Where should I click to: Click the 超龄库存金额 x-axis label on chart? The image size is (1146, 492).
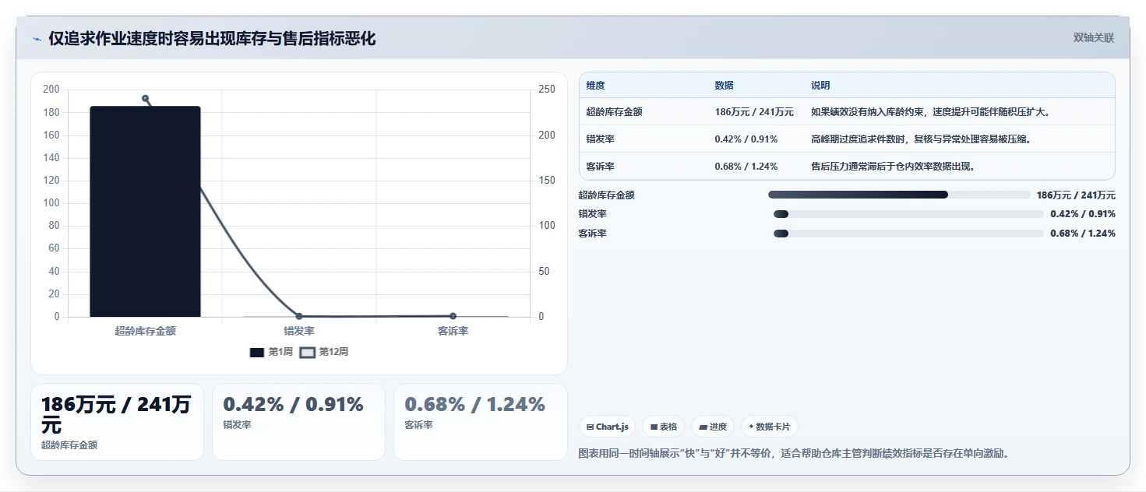(x=145, y=332)
